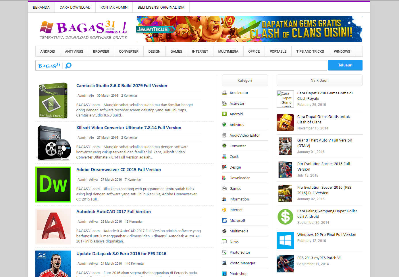
Task: Click the Microsoft category icon
Action: (x=224, y=220)
